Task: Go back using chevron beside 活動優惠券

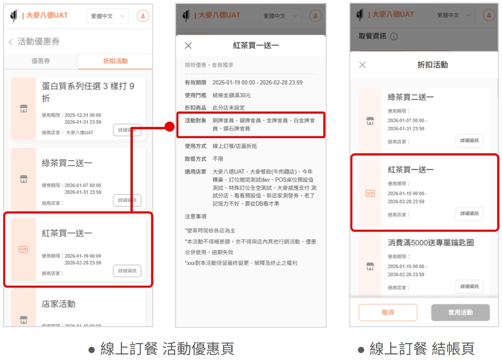Action: click(x=11, y=42)
